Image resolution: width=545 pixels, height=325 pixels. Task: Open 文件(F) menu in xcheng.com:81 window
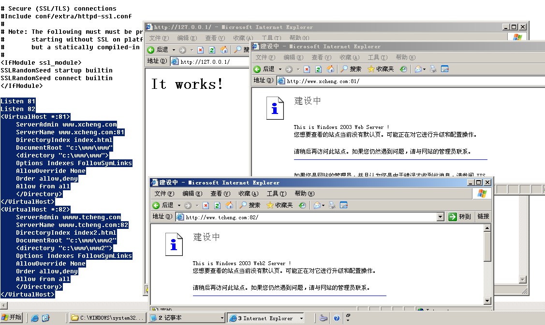pos(265,57)
